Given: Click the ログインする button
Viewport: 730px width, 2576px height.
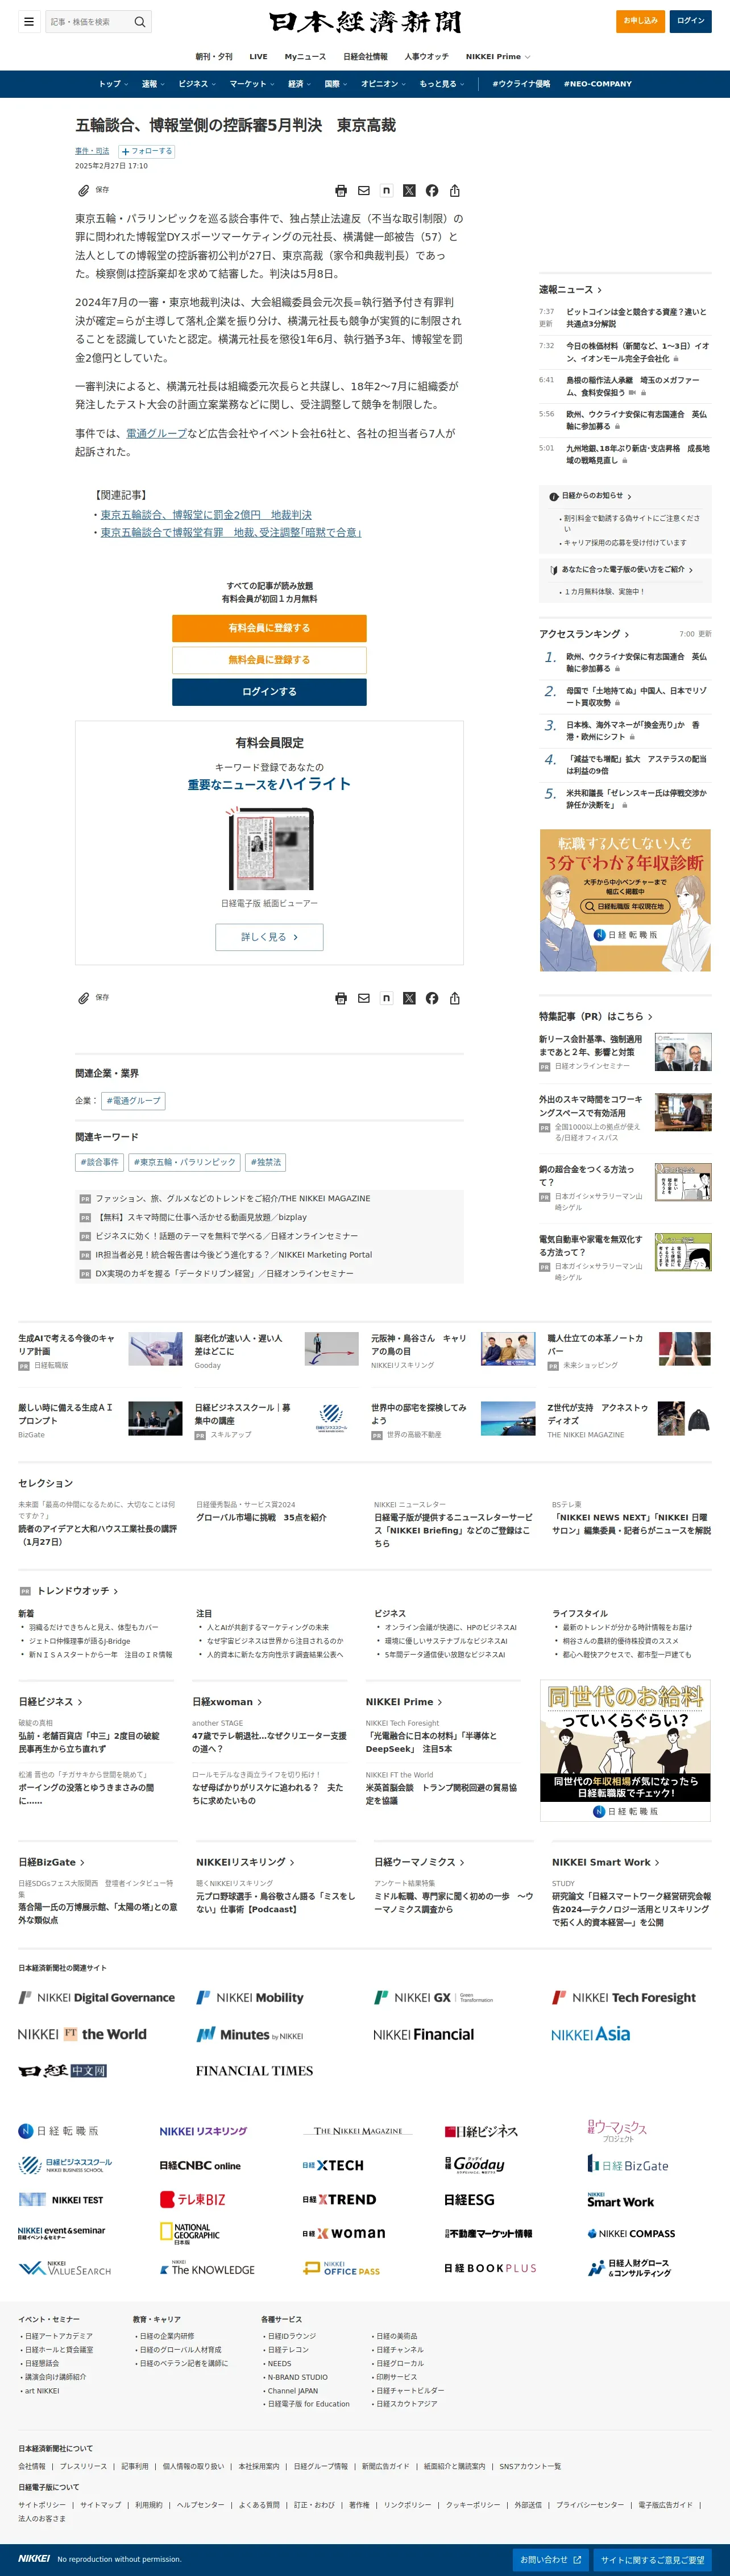Looking at the screenshot, I should [x=269, y=692].
